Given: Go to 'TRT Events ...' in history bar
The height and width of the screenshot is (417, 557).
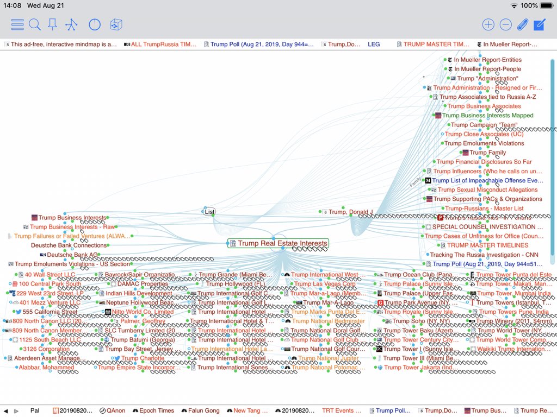Looking at the screenshot, I should [x=342, y=410].
